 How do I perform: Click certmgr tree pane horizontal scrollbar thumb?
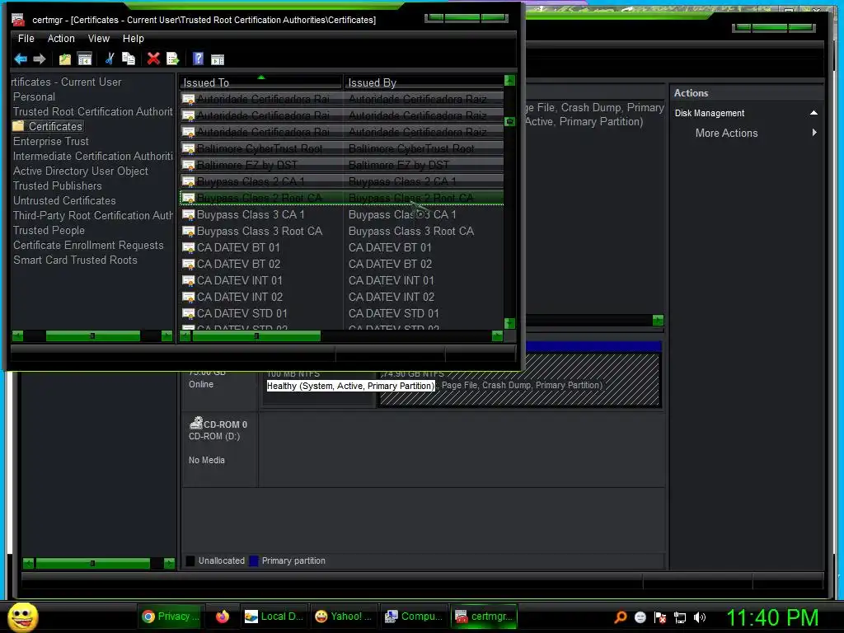92,336
